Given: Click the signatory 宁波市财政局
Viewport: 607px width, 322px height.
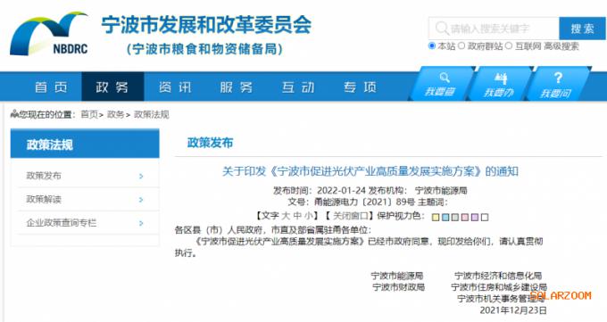Looking at the screenshot, I should [x=398, y=287].
